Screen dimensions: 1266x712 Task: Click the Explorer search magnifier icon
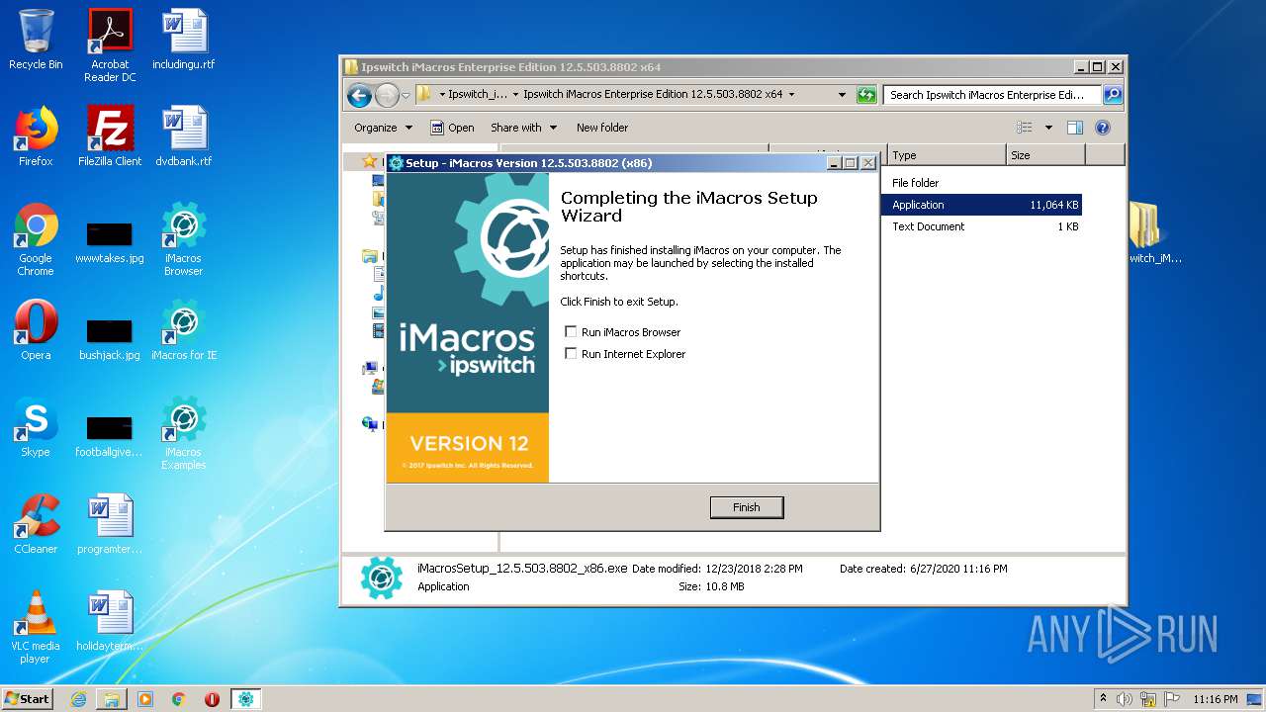[x=1113, y=95]
